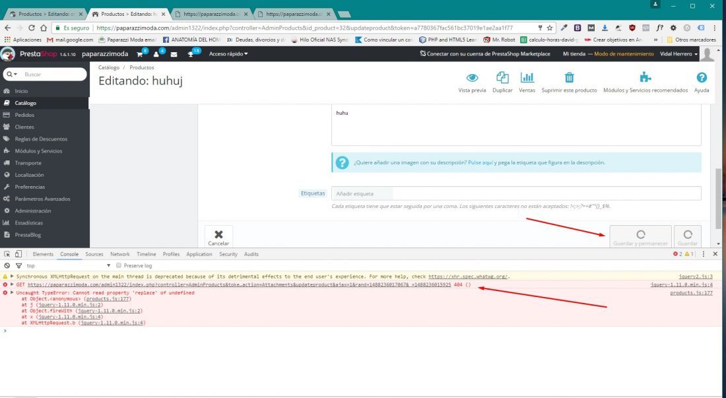Click Conectar con su cuenta de PrestaShop Marketplace
The image size is (726, 398).
(485, 54)
